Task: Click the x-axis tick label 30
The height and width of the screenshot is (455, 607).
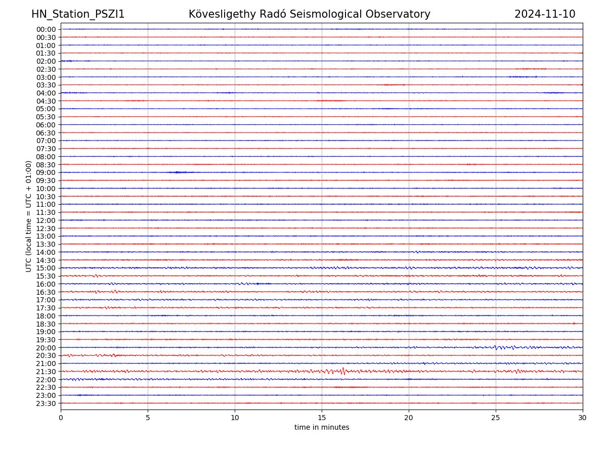Action: pos(583,418)
